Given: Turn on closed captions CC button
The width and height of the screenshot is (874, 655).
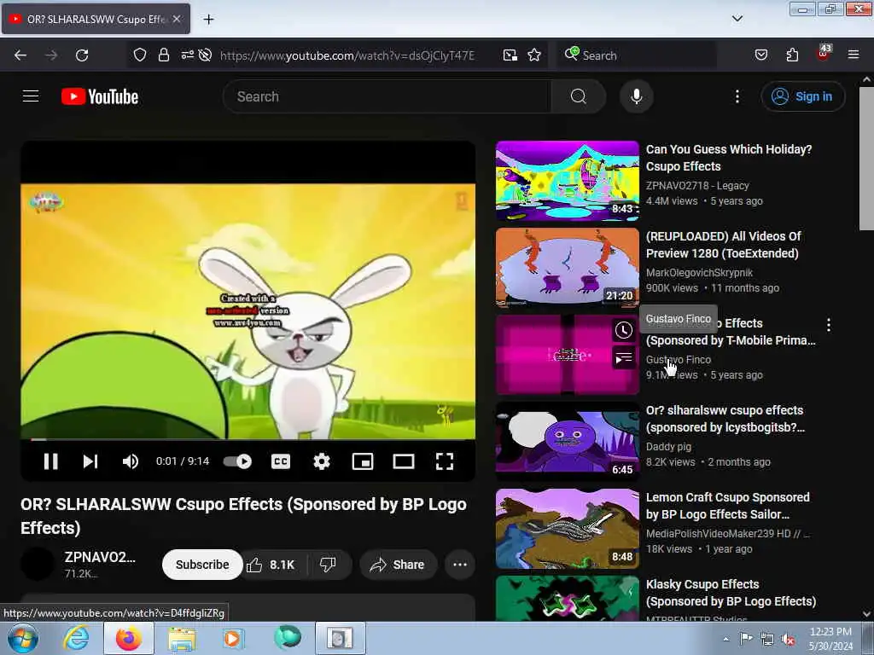Looking at the screenshot, I should (280, 461).
